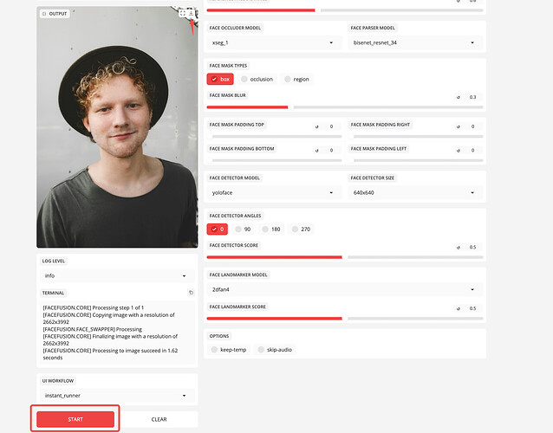This screenshot has width=553, height=433.
Task: View output image in fullscreen
Action: (182, 13)
